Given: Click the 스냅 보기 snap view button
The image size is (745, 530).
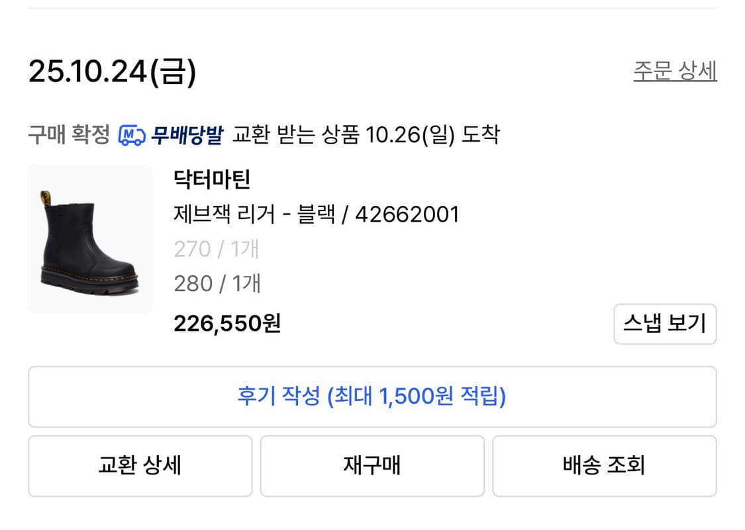Looking at the screenshot, I should [x=666, y=324].
